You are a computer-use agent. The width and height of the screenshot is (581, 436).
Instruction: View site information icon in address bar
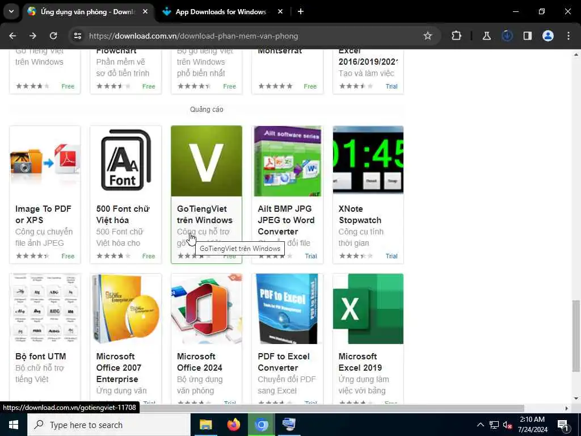pyautogui.click(x=77, y=36)
